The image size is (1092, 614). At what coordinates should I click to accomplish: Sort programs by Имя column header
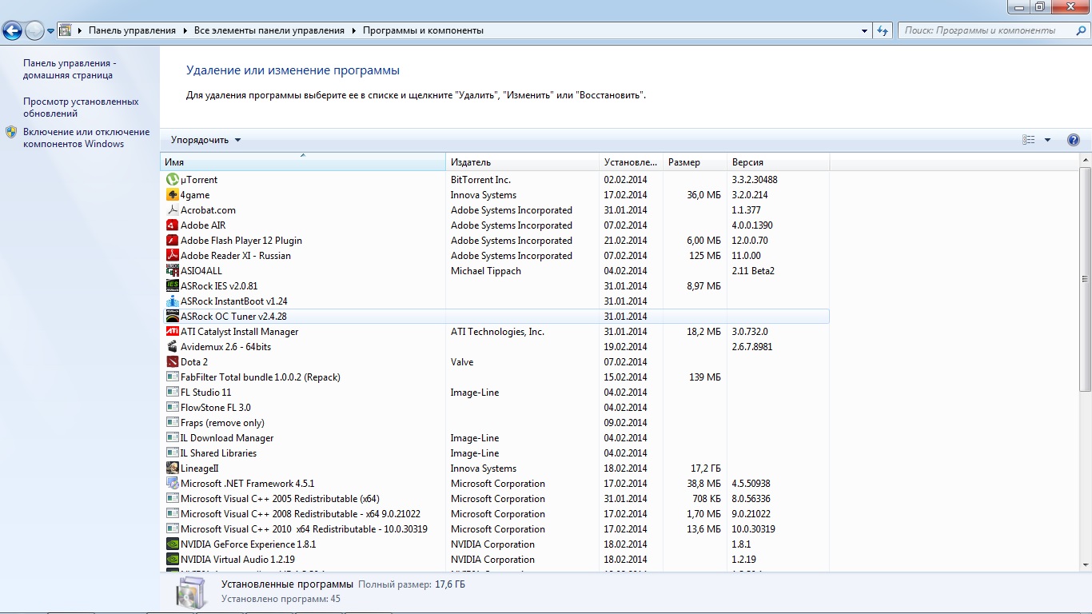303,162
